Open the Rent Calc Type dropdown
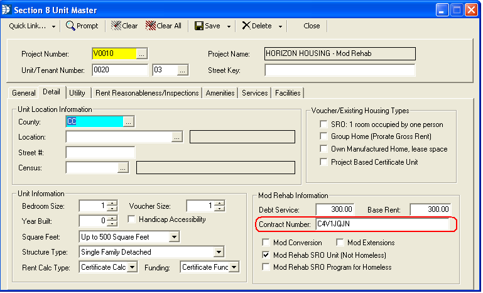 coord(132,267)
